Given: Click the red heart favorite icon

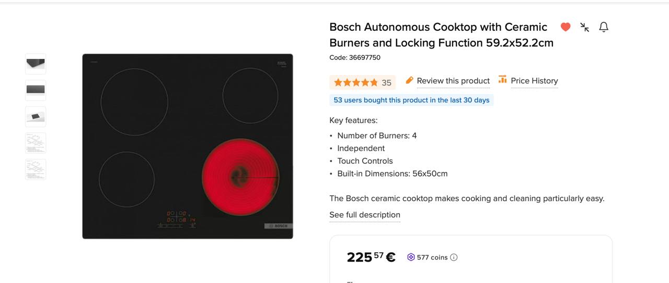Looking at the screenshot, I should (x=565, y=27).
